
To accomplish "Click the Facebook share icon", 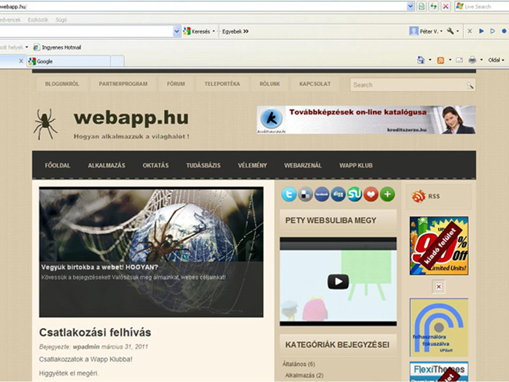I will (x=322, y=194).
